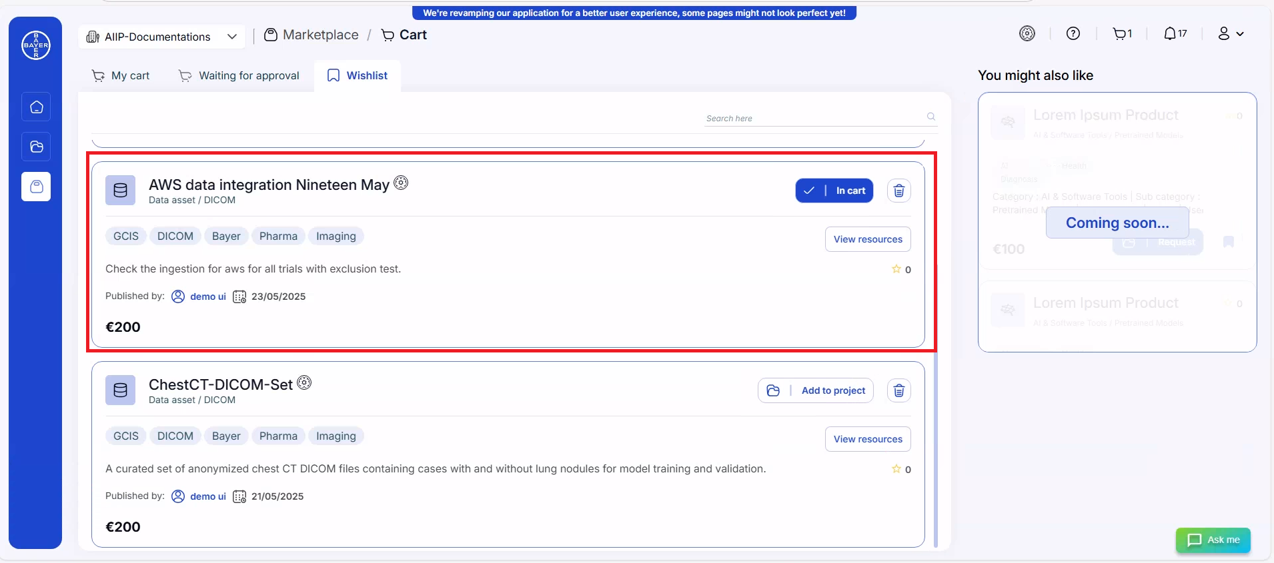
Task: Click the user avatar icon beside AWS publisher
Action: pos(178,296)
